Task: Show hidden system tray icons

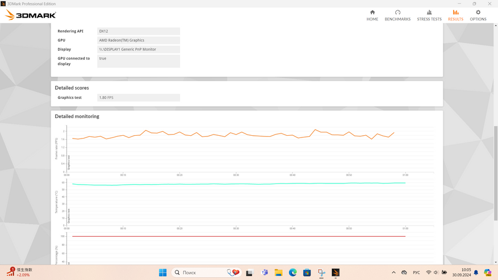Action: point(394,273)
